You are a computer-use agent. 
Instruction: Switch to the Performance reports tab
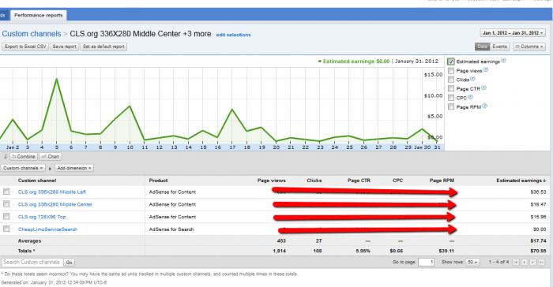point(39,16)
